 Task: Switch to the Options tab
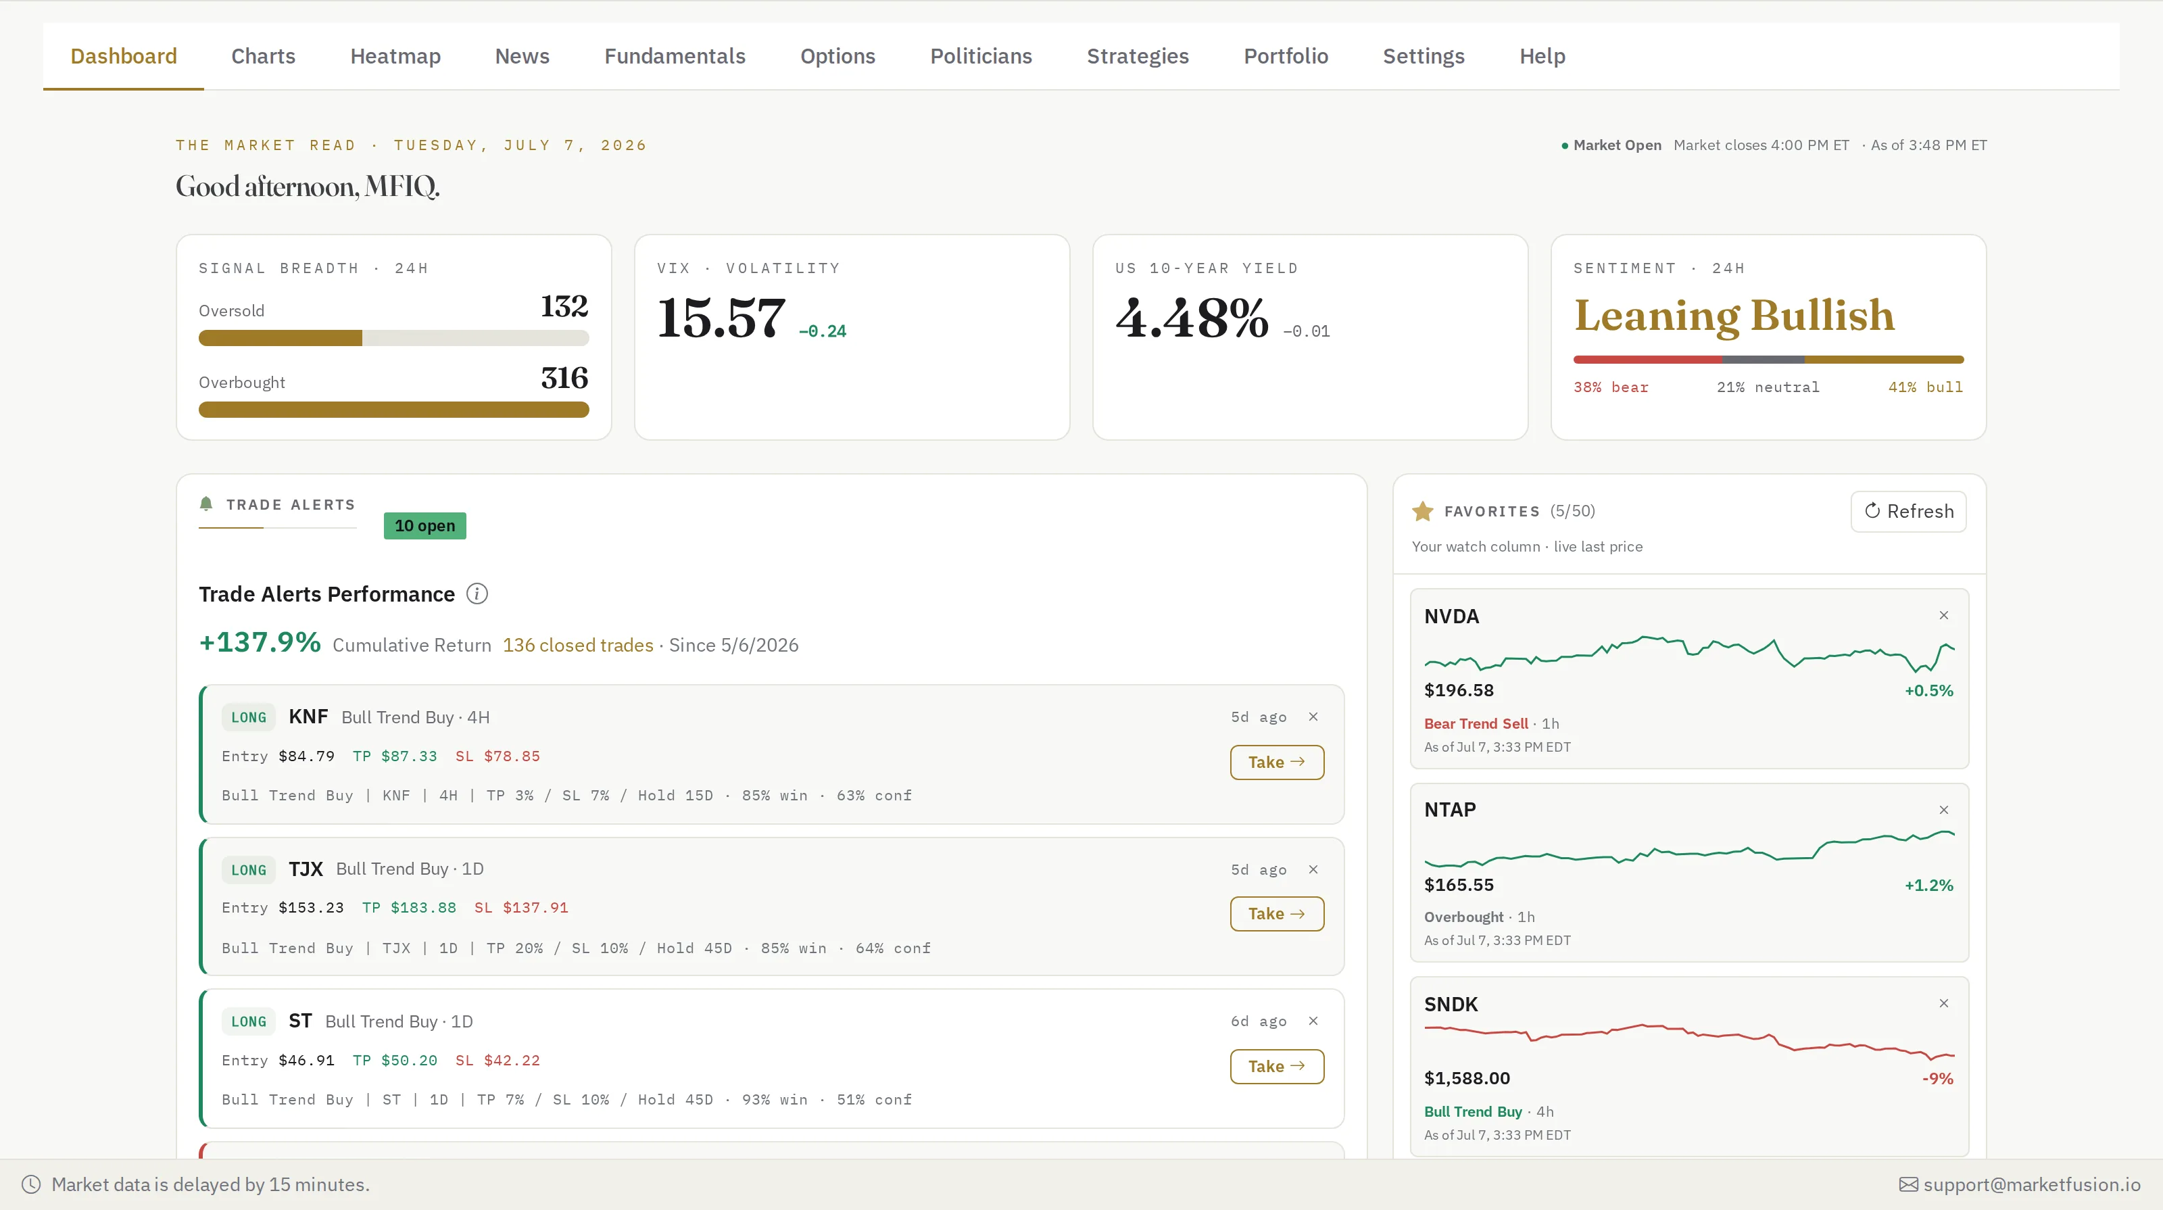837,56
